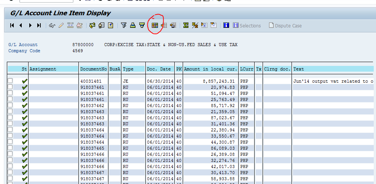Screen dimensions: 376x184
Task: Go to previous item arrow
Action: tap(21, 25)
